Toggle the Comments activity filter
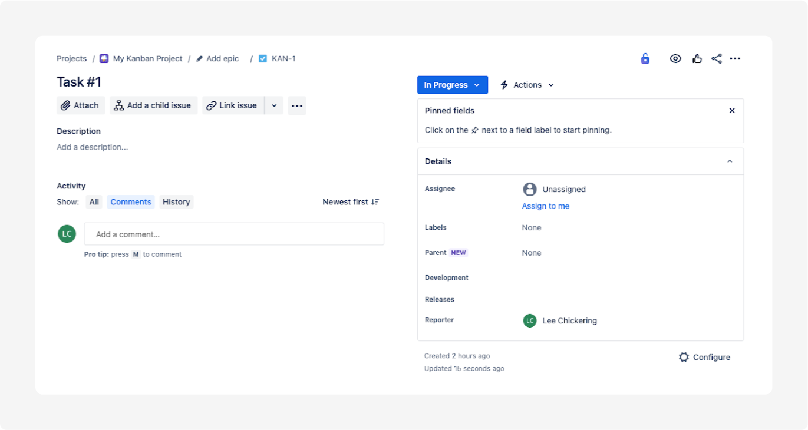The image size is (808, 430). (x=130, y=201)
